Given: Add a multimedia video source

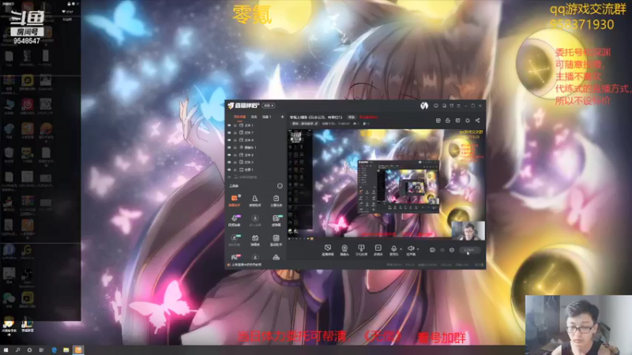Looking at the screenshot, I should coord(378,250).
